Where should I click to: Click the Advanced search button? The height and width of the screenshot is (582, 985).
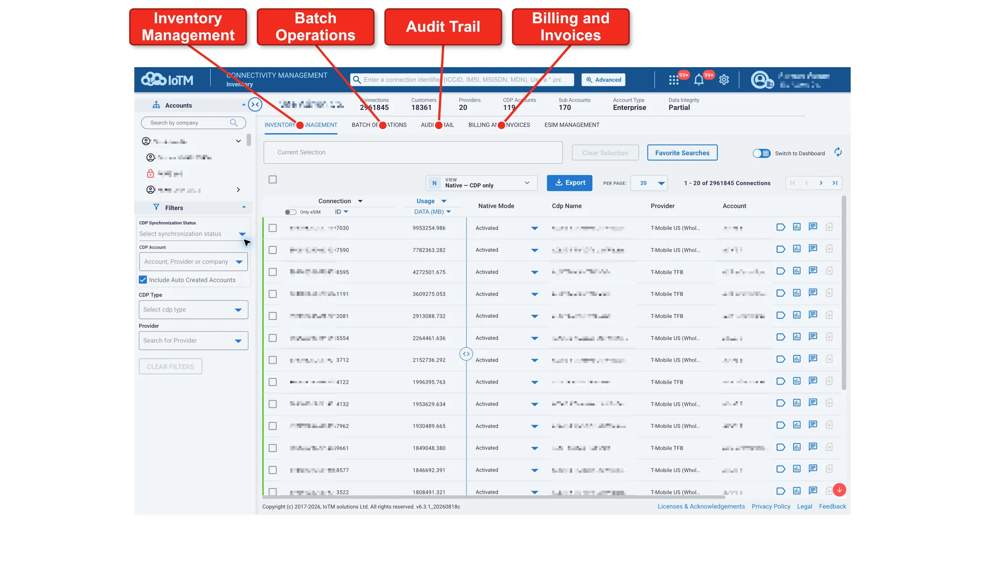click(x=604, y=80)
